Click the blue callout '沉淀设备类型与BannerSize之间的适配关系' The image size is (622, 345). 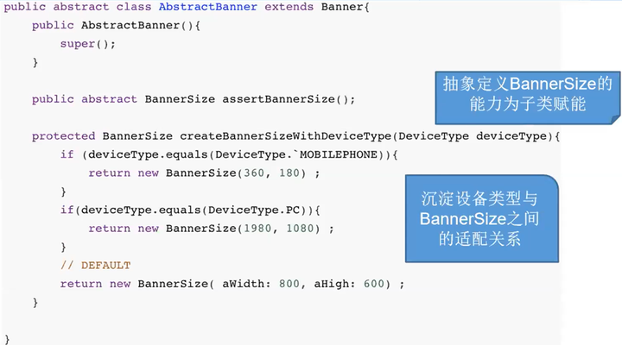(x=482, y=219)
